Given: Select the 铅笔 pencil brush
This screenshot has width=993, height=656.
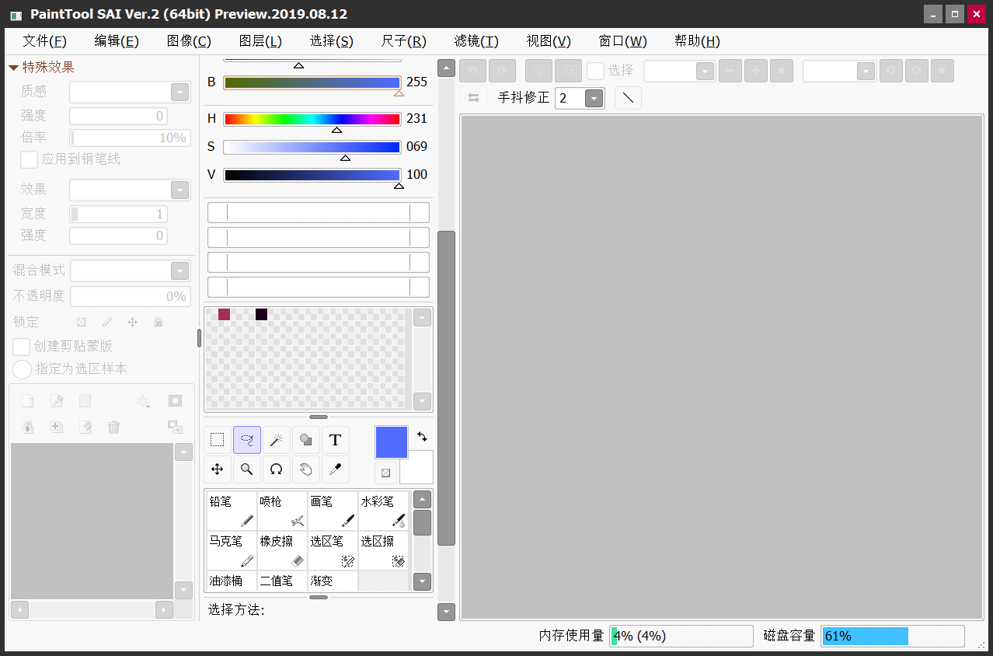Looking at the screenshot, I should point(232,511).
